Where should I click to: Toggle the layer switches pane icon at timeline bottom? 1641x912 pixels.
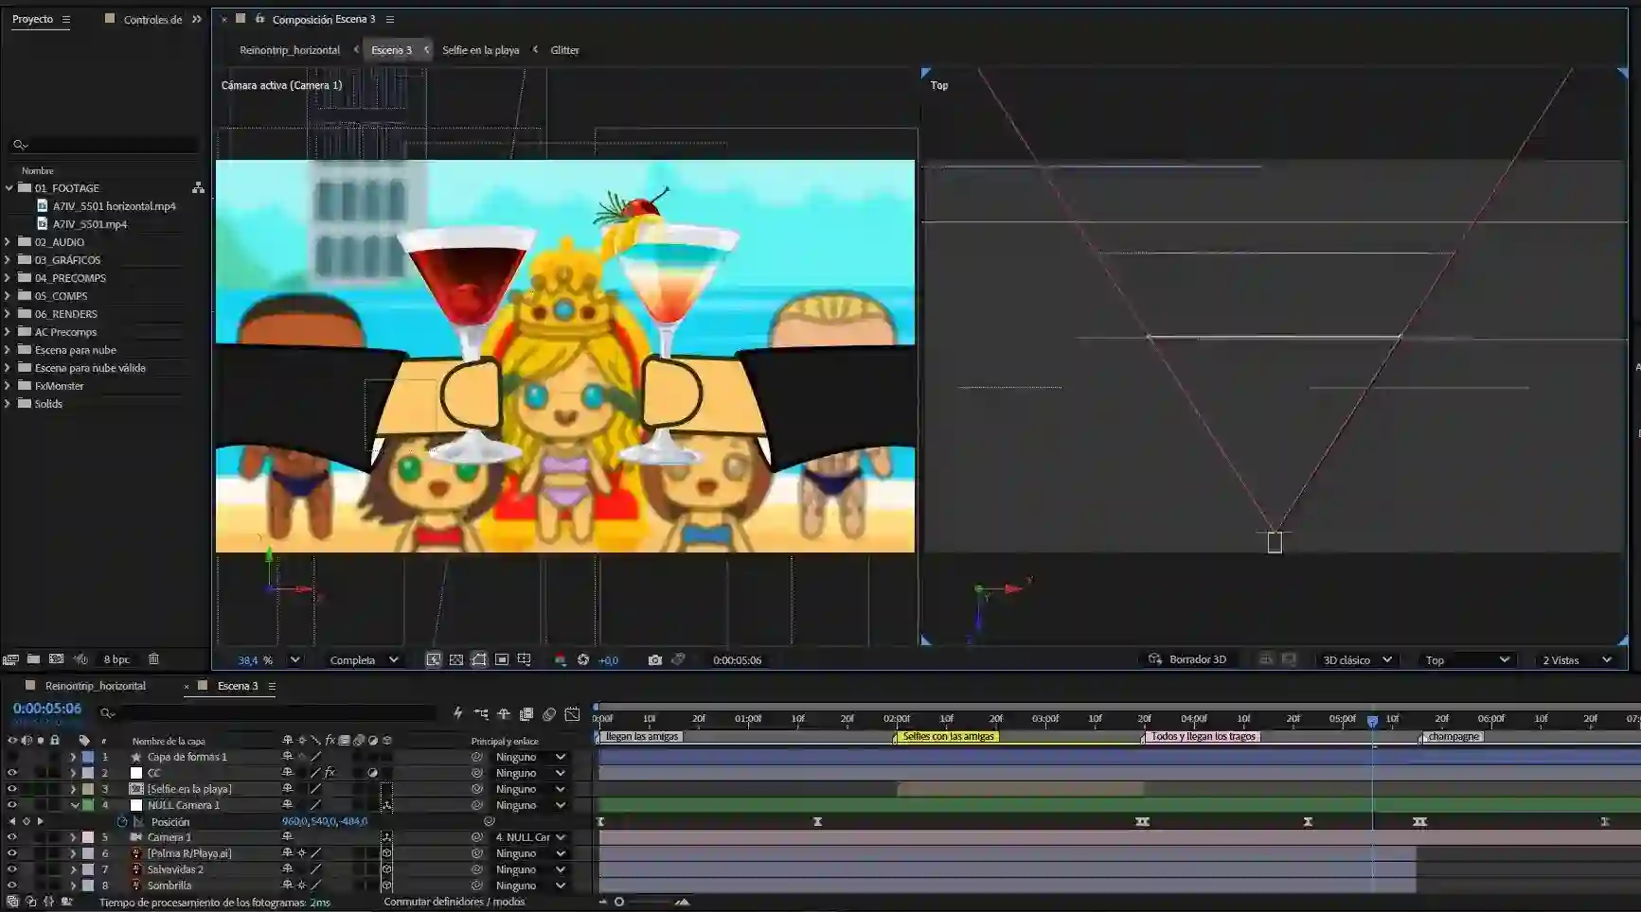coord(12,903)
